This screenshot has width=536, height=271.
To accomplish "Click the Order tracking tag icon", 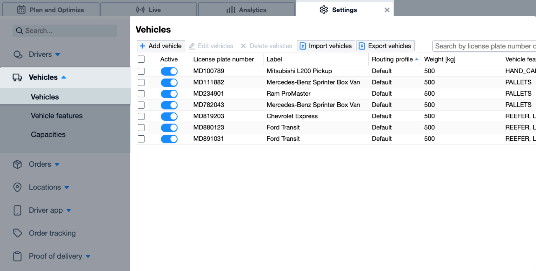I will (x=18, y=233).
